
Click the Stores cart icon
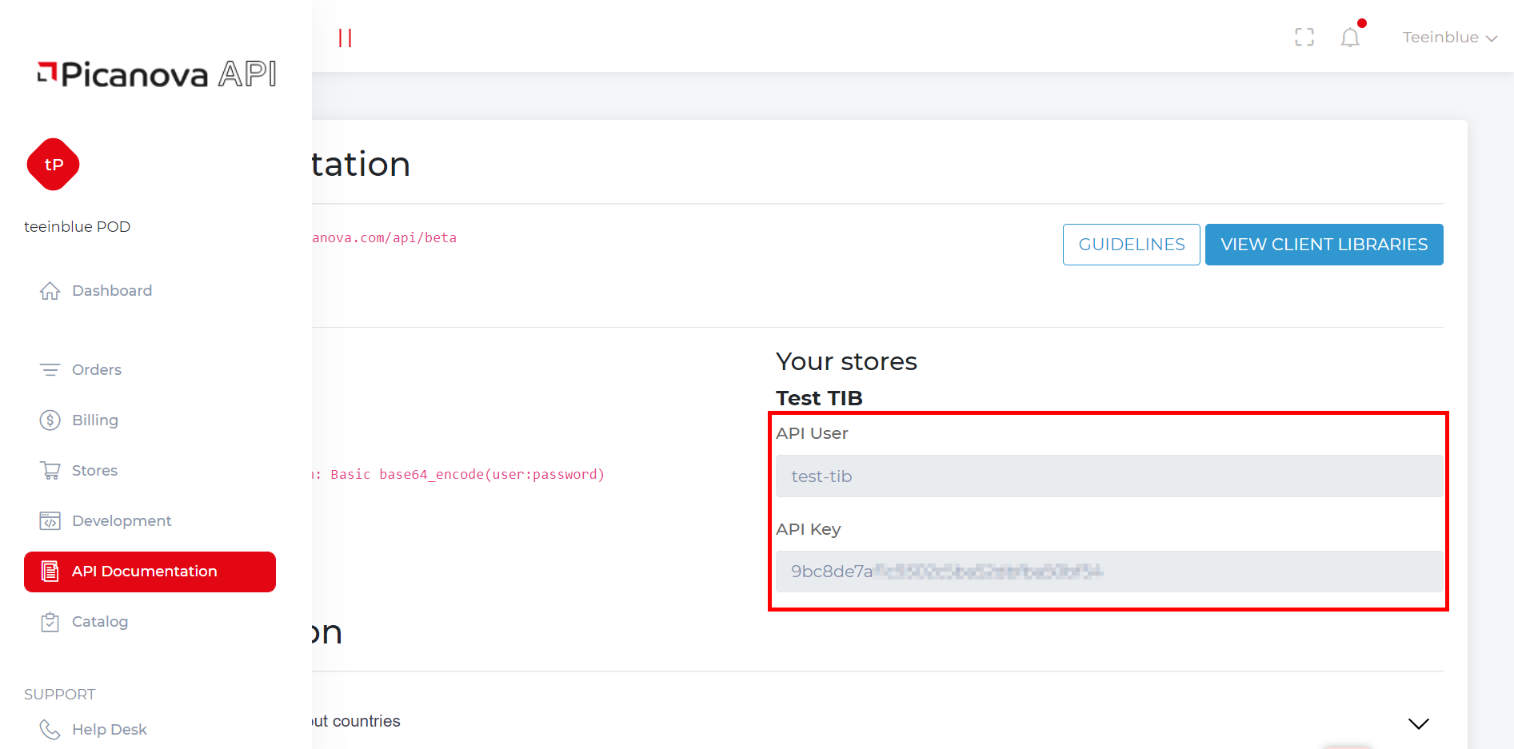coord(50,471)
